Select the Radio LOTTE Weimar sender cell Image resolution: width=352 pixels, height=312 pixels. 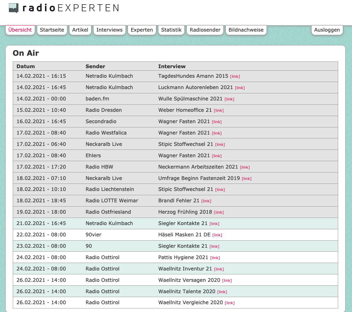pyautogui.click(x=112, y=201)
